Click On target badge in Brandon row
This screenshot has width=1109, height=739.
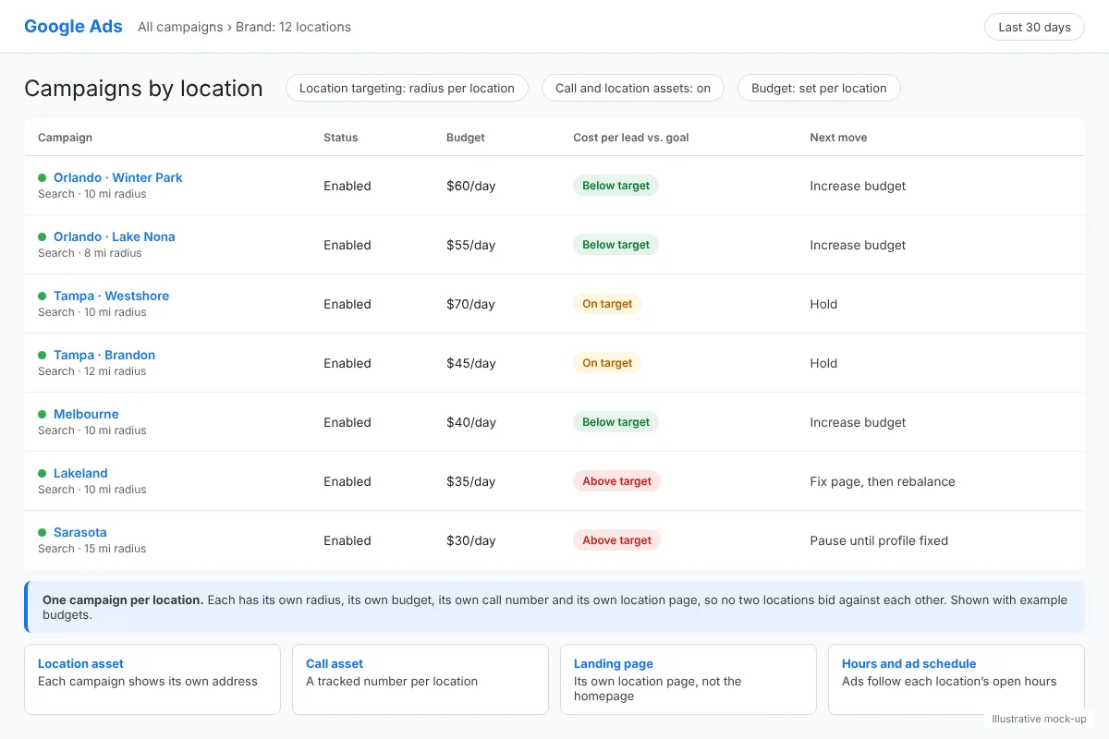(x=607, y=363)
